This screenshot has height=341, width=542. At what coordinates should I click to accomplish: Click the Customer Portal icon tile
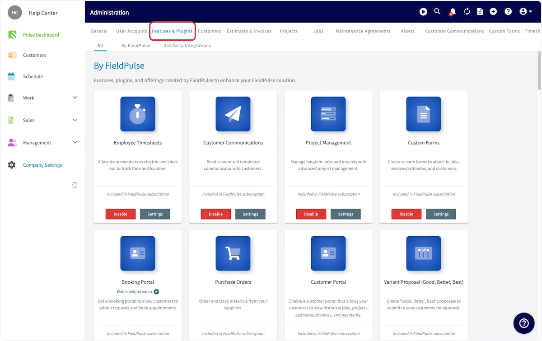pyautogui.click(x=328, y=253)
